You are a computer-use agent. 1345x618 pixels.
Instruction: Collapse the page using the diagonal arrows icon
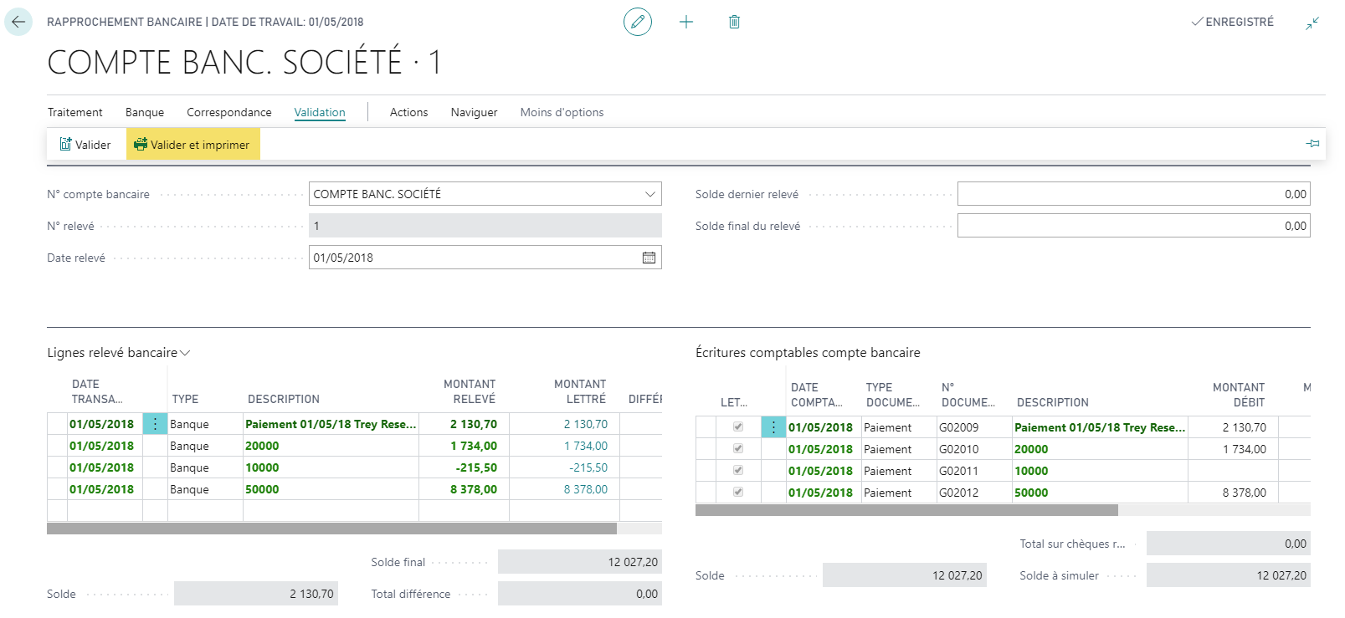click(1312, 23)
